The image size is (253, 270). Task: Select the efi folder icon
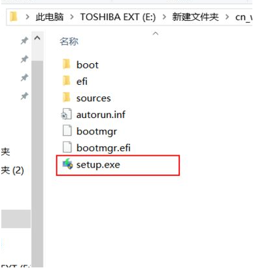click(66, 82)
